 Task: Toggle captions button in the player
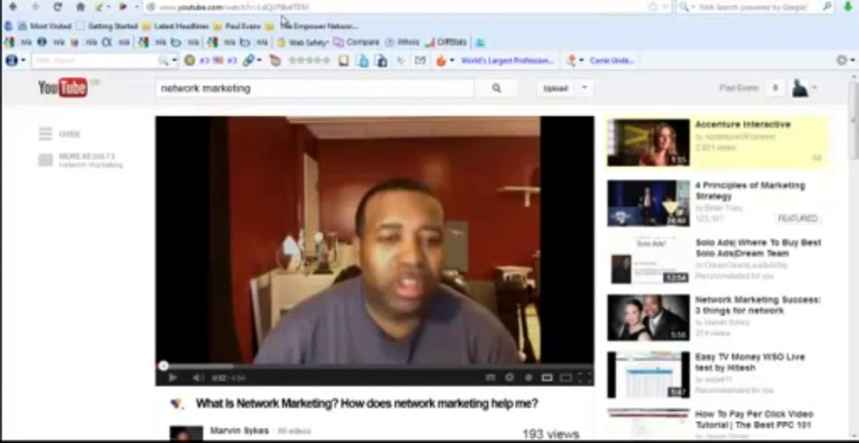pyautogui.click(x=491, y=377)
